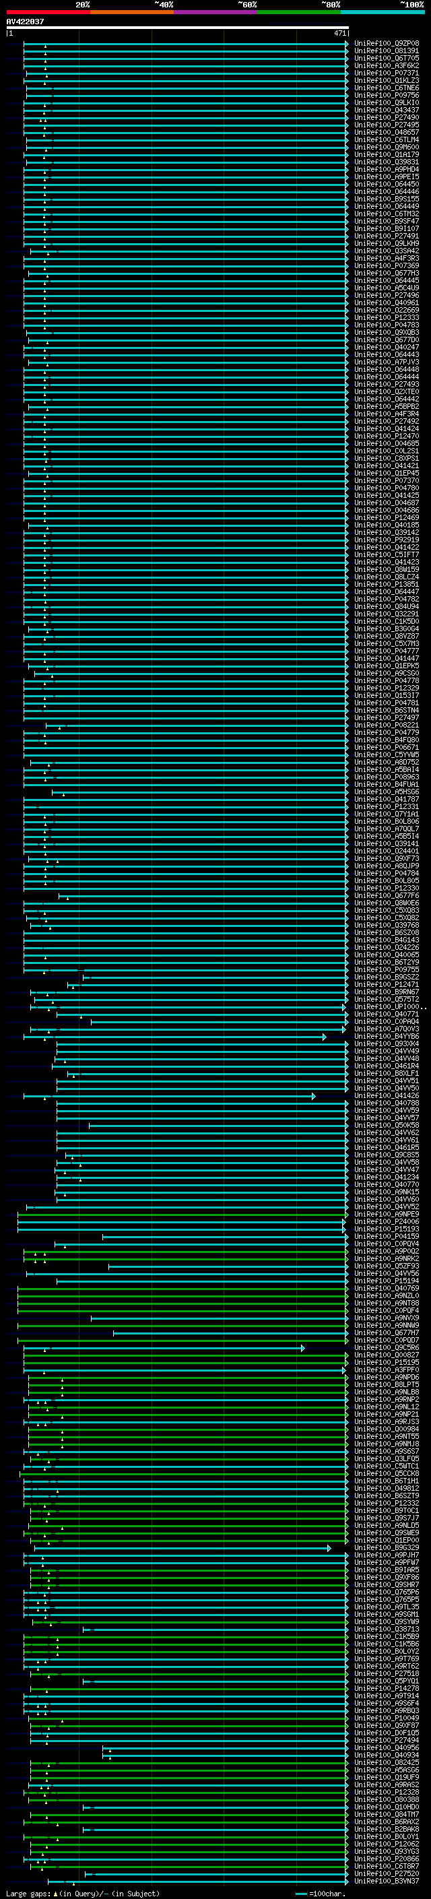
Task: Click the green ~80% identity legend segment
Action: pyautogui.click(x=299, y=12)
